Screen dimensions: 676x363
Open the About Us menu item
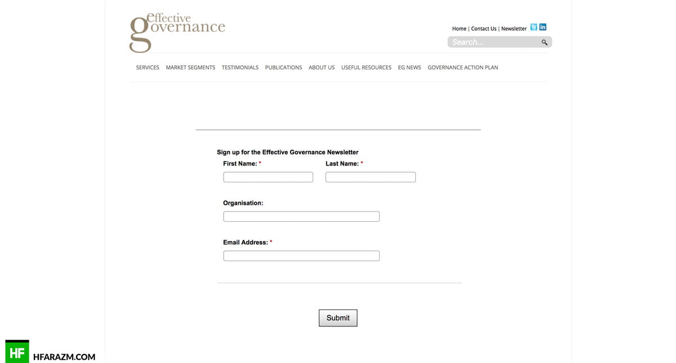pyautogui.click(x=322, y=68)
